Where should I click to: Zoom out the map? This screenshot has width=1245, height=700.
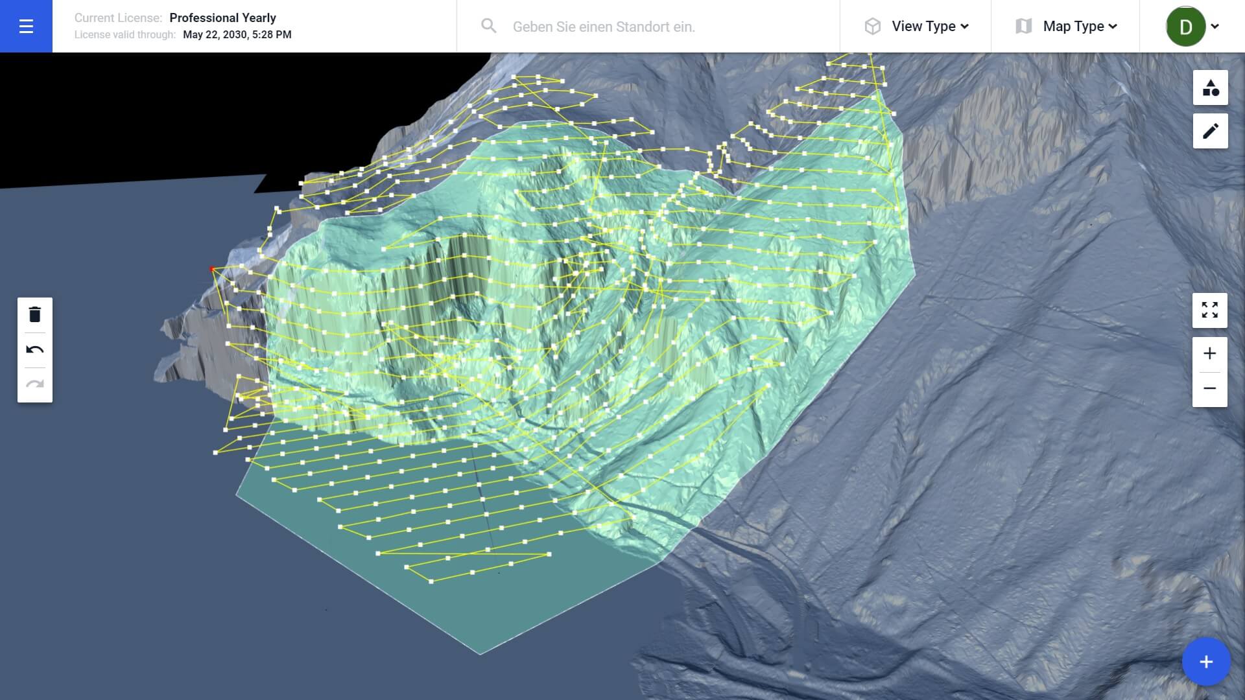[1209, 389]
